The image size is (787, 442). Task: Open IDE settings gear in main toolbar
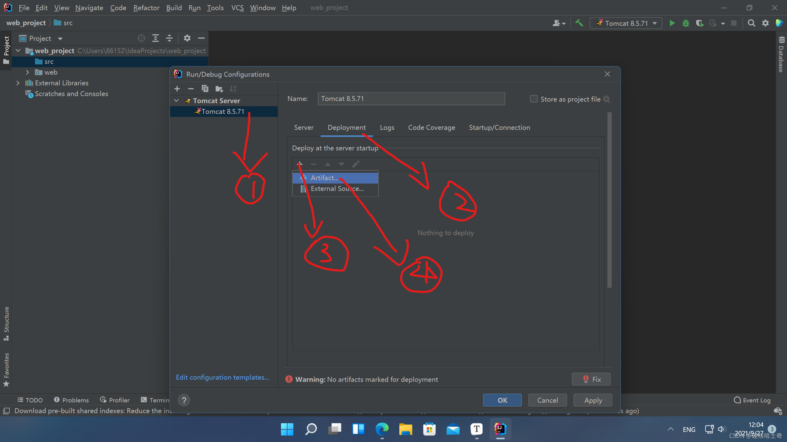coord(765,23)
